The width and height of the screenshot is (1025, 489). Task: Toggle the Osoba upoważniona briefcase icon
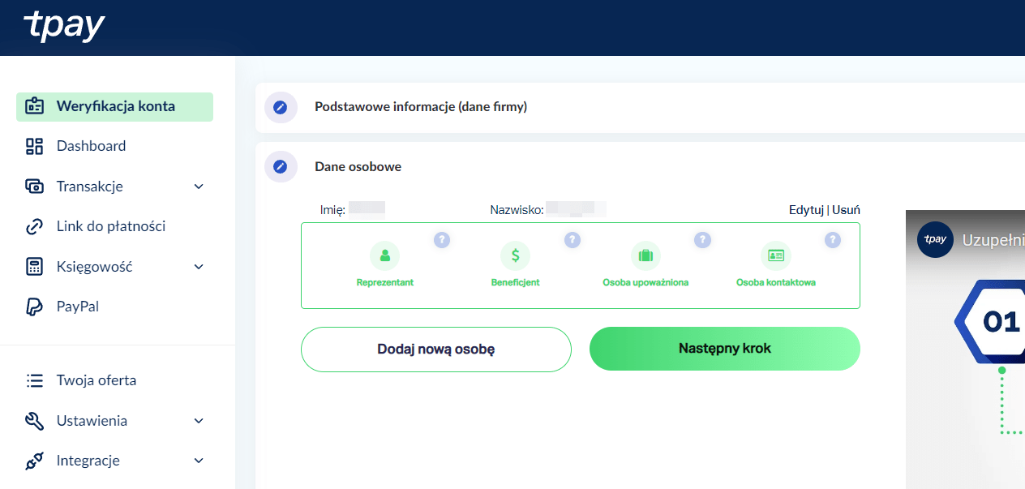click(x=645, y=255)
